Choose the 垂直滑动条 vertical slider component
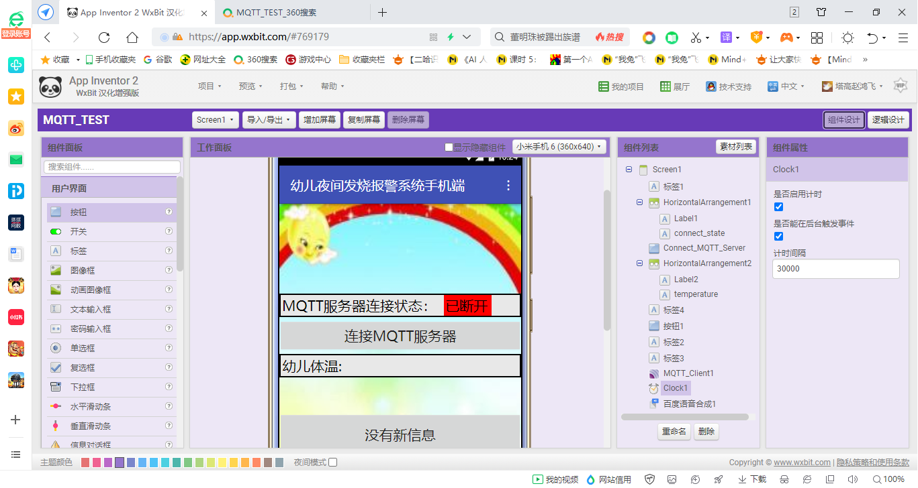This screenshot has width=918, height=488. (x=111, y=426)
